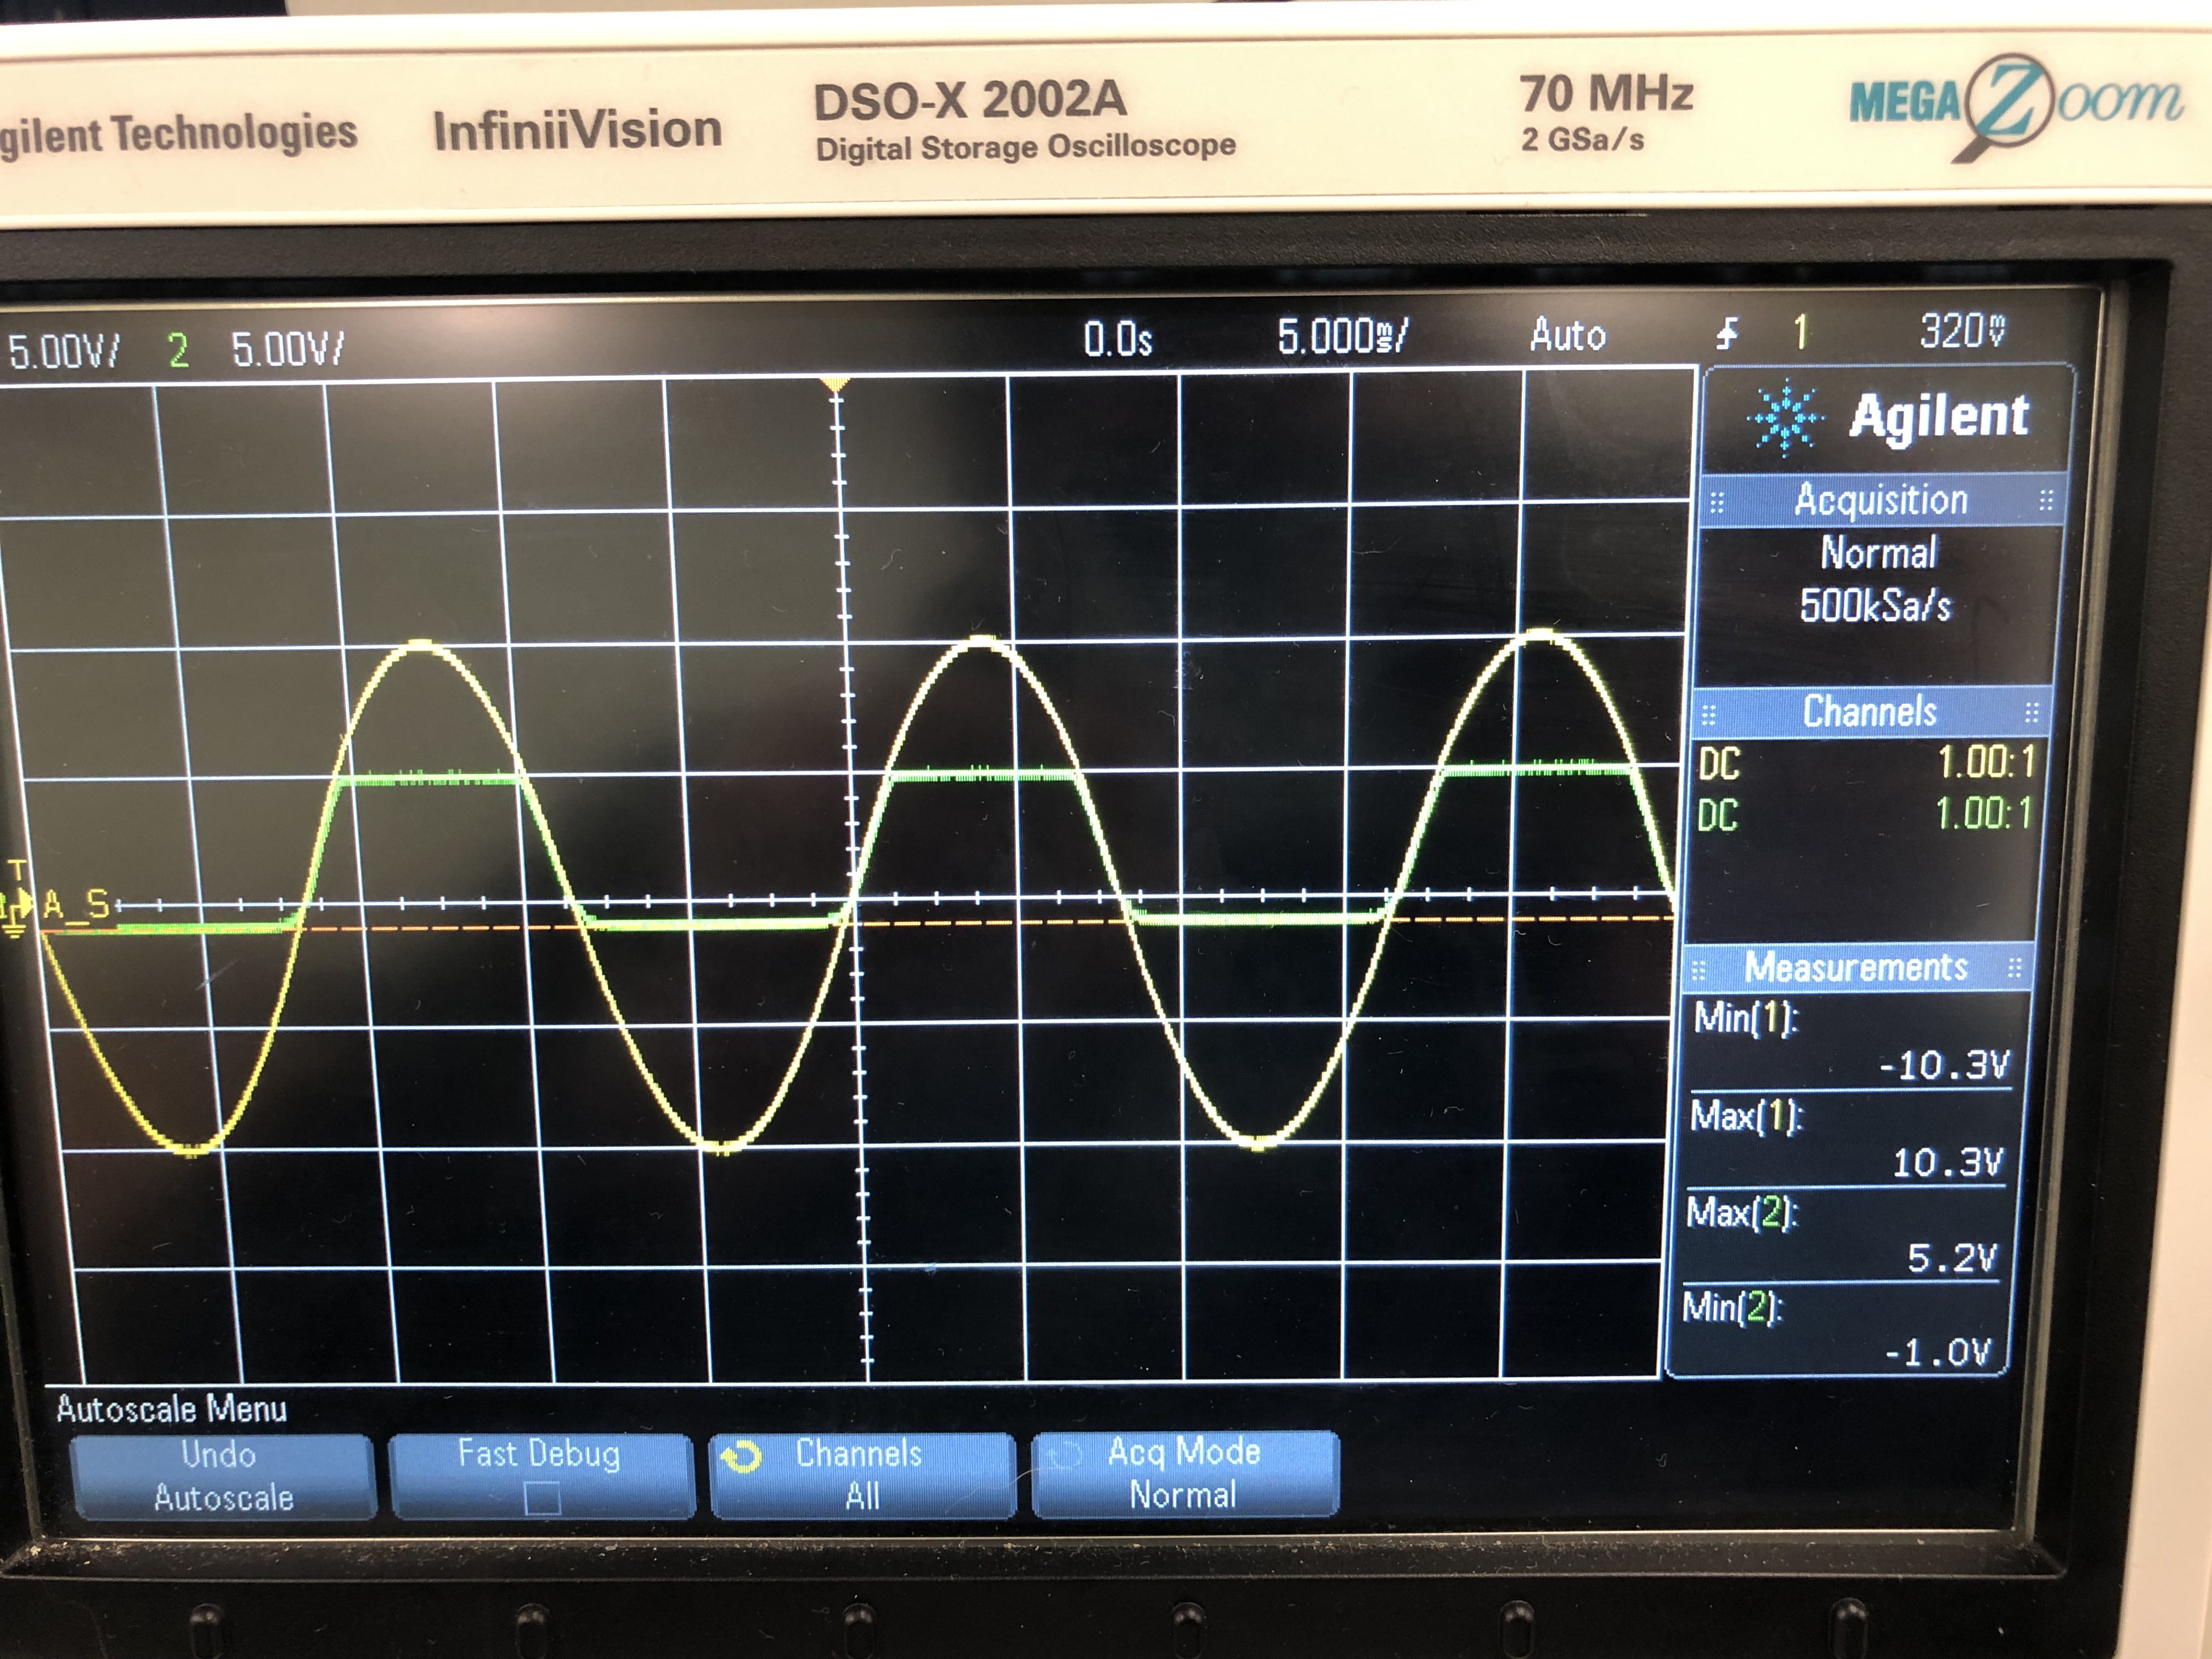Click the rotary knob icon on Channels softkey
Image resolution: width=2212 pixels, height=1659 pixels.
coord(741,1456)
